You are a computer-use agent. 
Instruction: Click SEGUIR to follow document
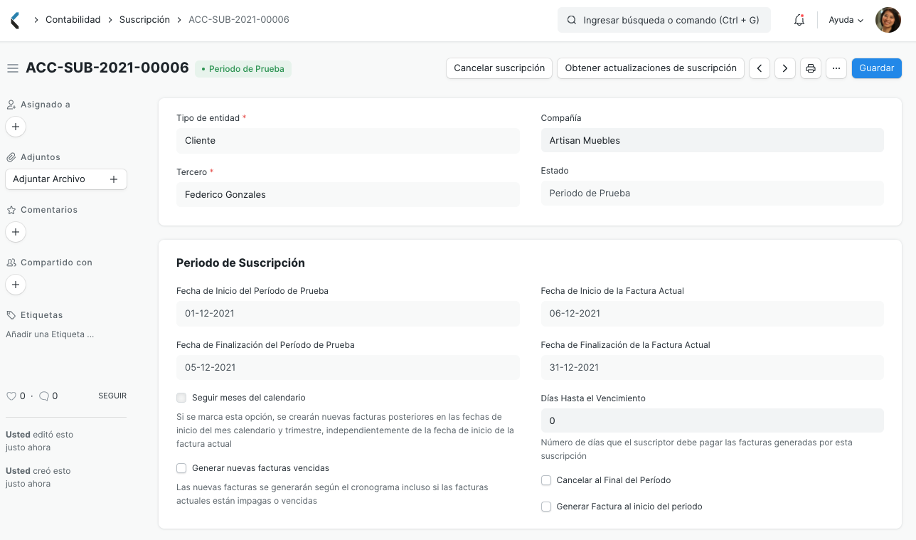[112, 396]
